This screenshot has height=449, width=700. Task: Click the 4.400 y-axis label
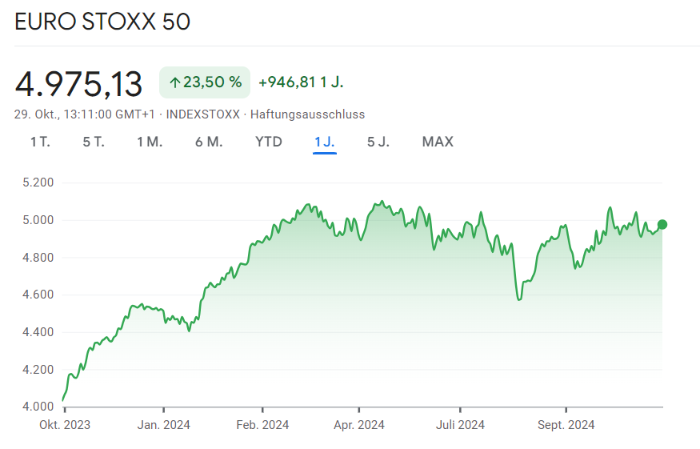pos(38,332)
